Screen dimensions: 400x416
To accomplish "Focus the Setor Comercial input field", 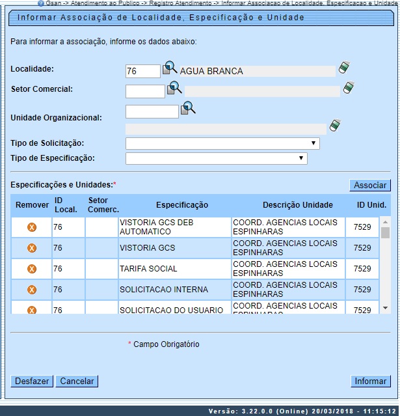I will [145, 92].
